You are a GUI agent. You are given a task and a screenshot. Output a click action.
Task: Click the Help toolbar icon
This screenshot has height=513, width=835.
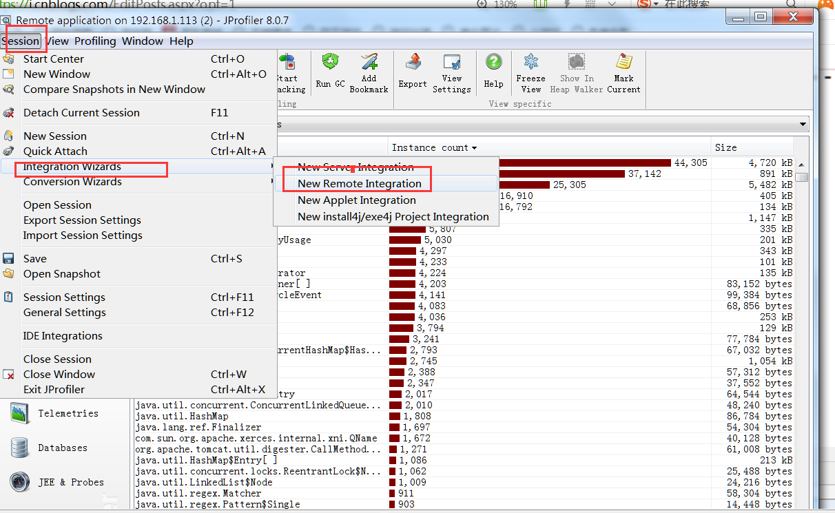pyautogui.click(x=493, y=62)
